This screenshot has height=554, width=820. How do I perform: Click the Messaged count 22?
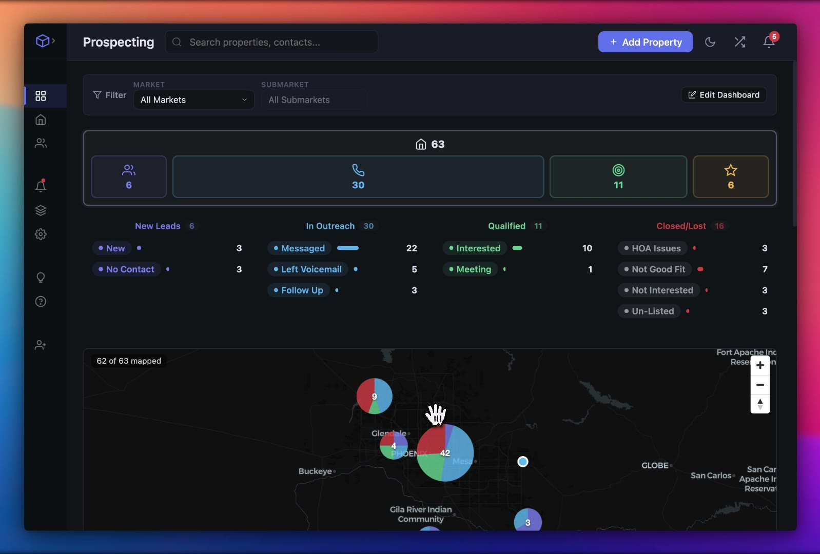pyautogui.click(x=412, y=248)
